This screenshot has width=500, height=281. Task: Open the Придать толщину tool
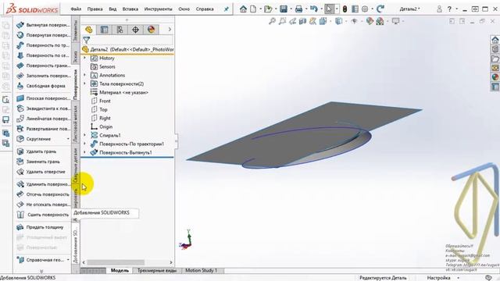click(40, 227)
